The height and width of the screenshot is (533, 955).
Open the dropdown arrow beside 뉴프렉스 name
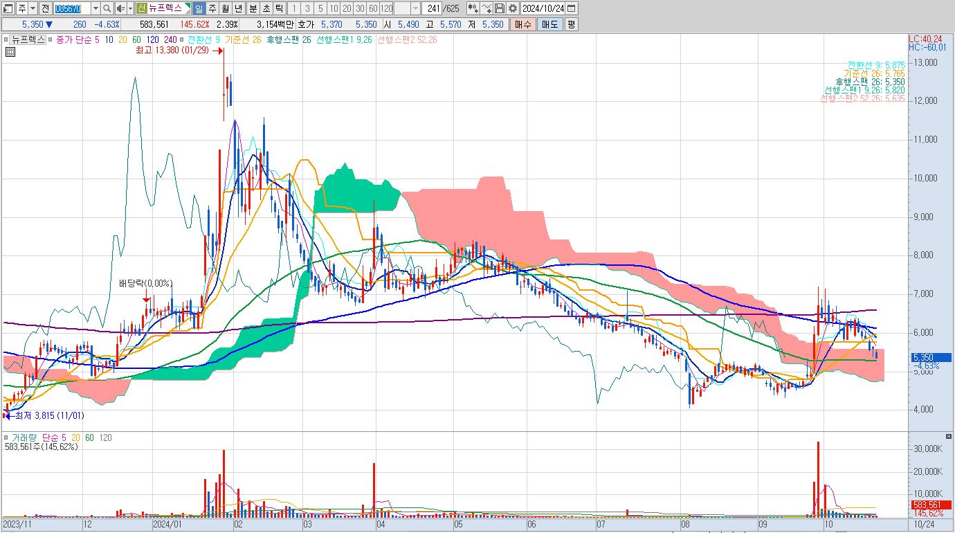click(x=188, y=8)
